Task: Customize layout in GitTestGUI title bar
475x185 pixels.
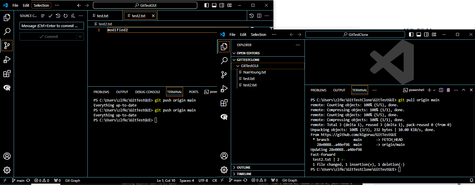Action: (x=230, y=5)
